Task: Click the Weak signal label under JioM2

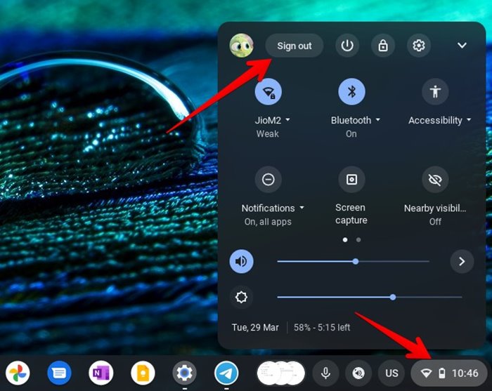Action: coord(268,134)
